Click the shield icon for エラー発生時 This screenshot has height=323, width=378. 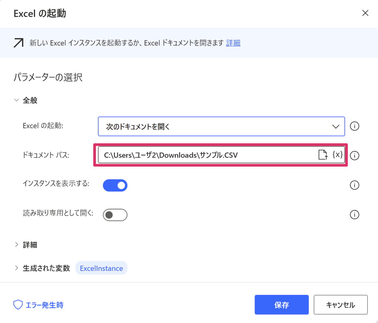pyautogui.click(x=18, y=305)
